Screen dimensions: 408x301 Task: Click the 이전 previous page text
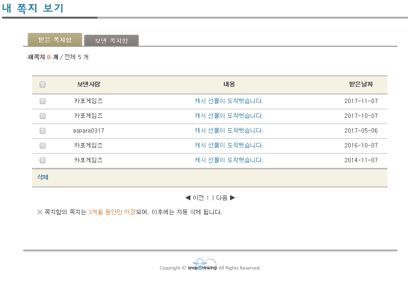click(x=198, y=198)
